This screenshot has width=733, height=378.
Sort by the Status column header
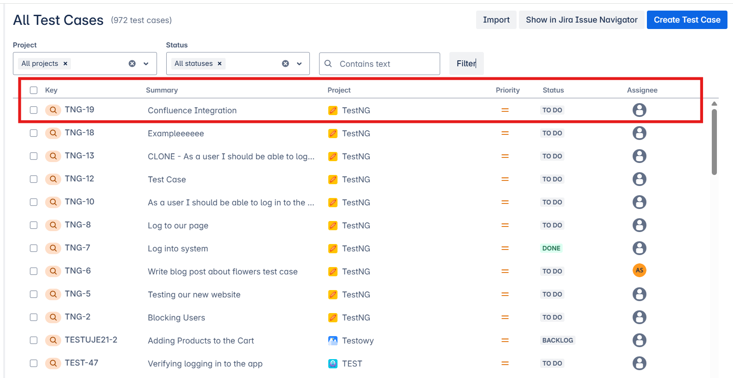point(553,90)
